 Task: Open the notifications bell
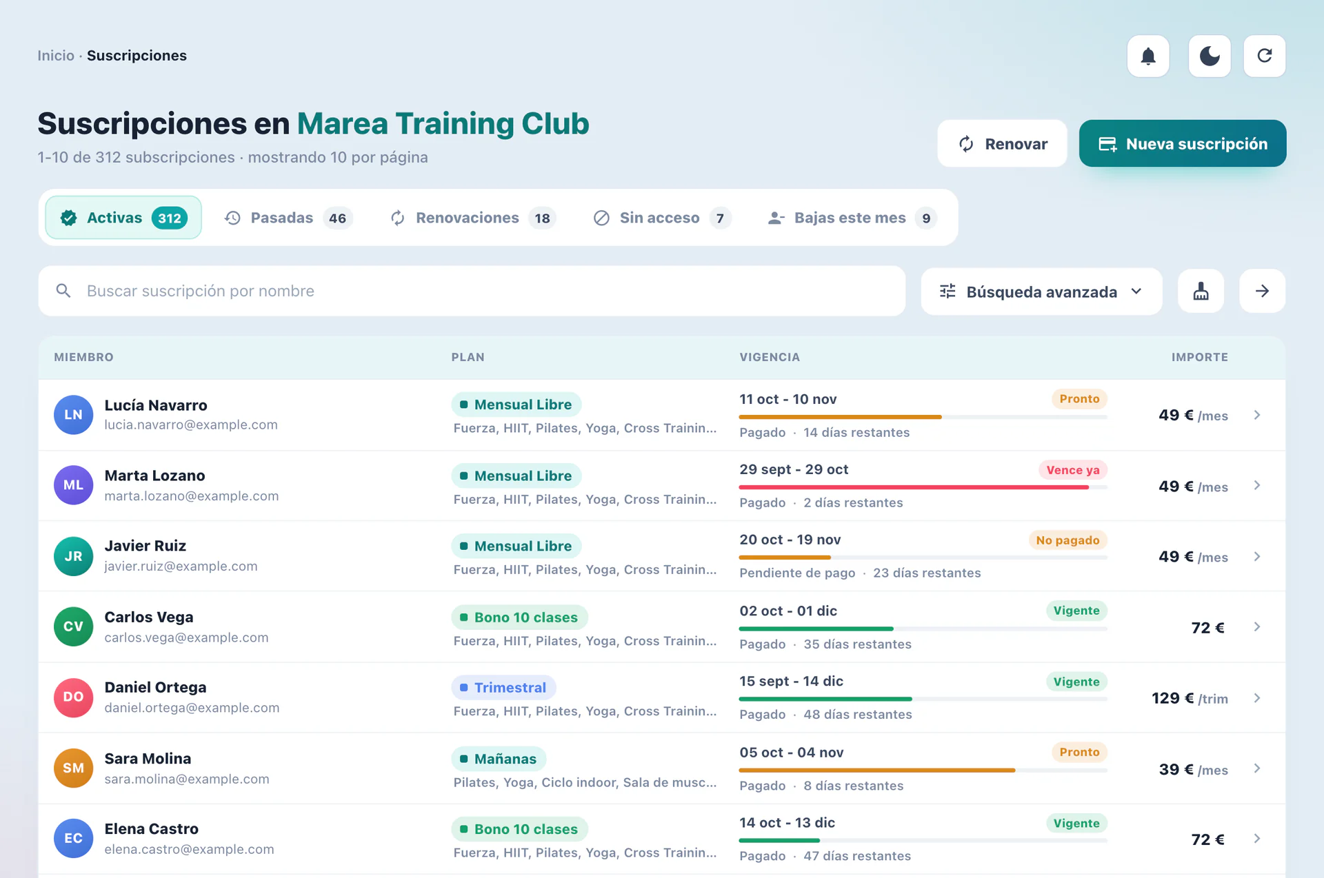point(1147,56)
